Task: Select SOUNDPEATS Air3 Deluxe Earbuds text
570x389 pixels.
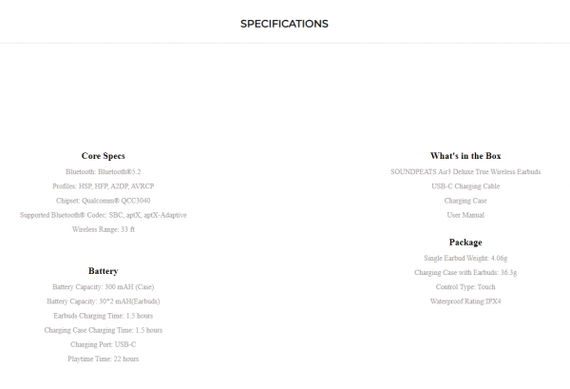Action: pos(465,172)
